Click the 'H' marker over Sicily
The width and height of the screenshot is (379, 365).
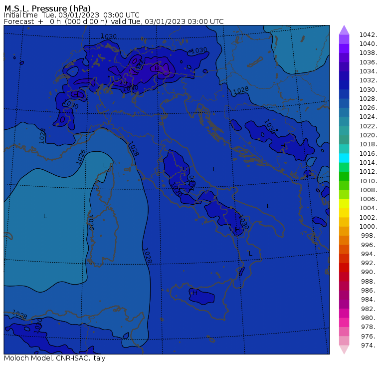coord(195,293)
